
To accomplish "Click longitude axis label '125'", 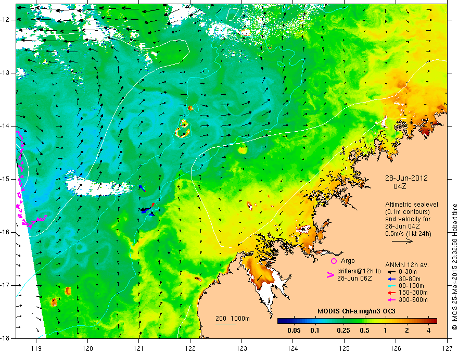I will click(345, 348).
